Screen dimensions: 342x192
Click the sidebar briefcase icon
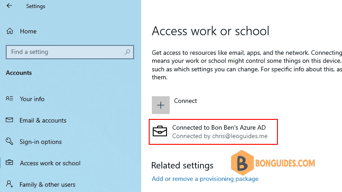click(9, 163)
